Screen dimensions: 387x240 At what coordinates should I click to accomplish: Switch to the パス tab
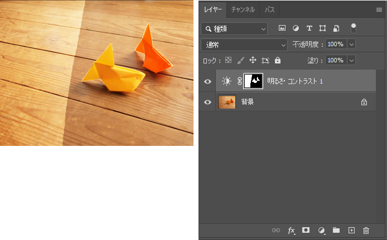click(269, 9)
